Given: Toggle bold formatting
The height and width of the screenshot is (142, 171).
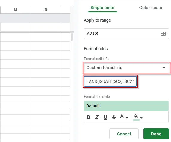Looking at the screenshot, I should tap(88, 117).
